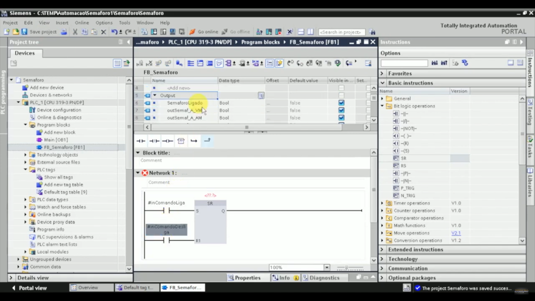This screenshot has height=301, width=535.
Task: Open the Insert menu
Action: point(62,22)
